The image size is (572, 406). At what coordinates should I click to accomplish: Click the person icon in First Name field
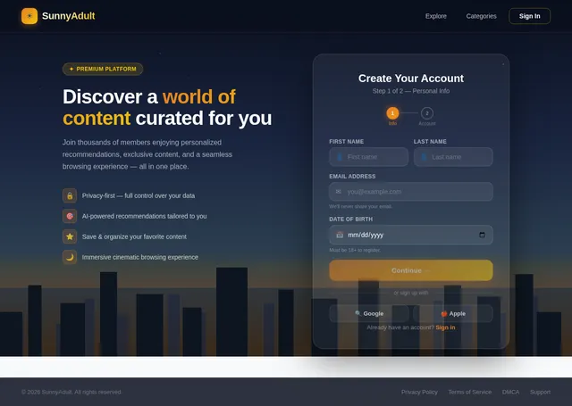tap(339, 157)
